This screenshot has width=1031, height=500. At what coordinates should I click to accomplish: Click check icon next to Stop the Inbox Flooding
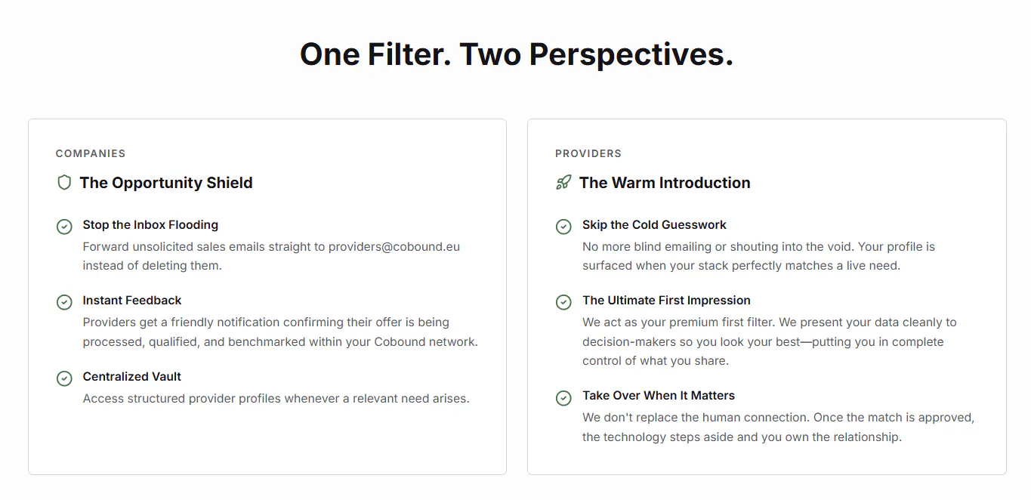(64, 226)
